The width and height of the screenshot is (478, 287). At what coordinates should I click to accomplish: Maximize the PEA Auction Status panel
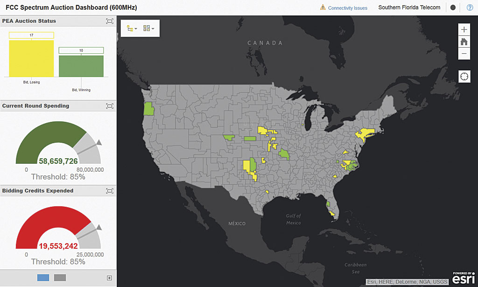tap(109, 21)
